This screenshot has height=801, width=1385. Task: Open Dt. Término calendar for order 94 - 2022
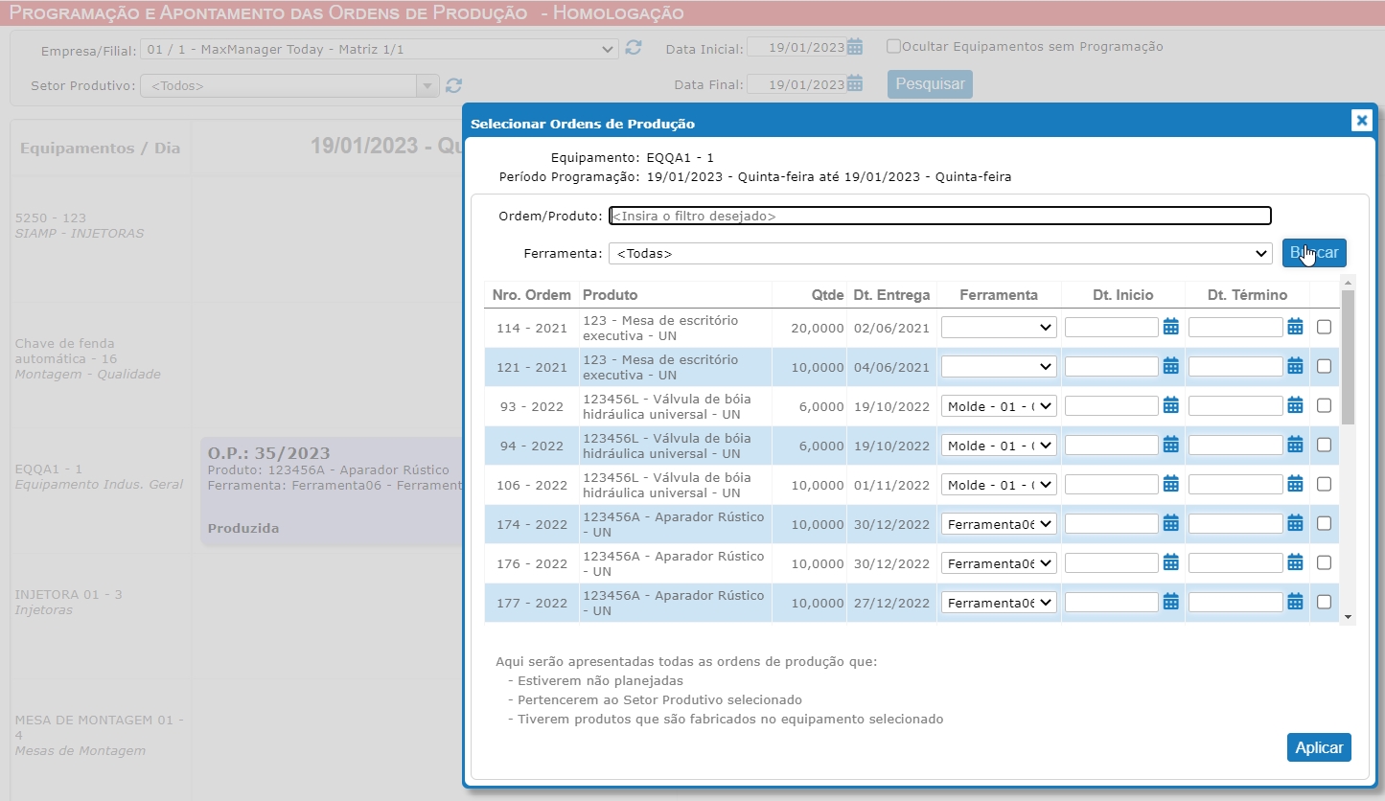[x=1295, y=445]
